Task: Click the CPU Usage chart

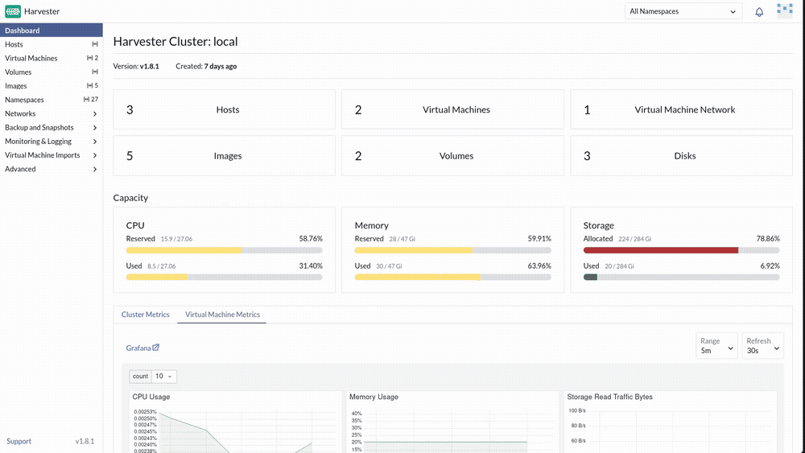Action: tap(235, 422)
